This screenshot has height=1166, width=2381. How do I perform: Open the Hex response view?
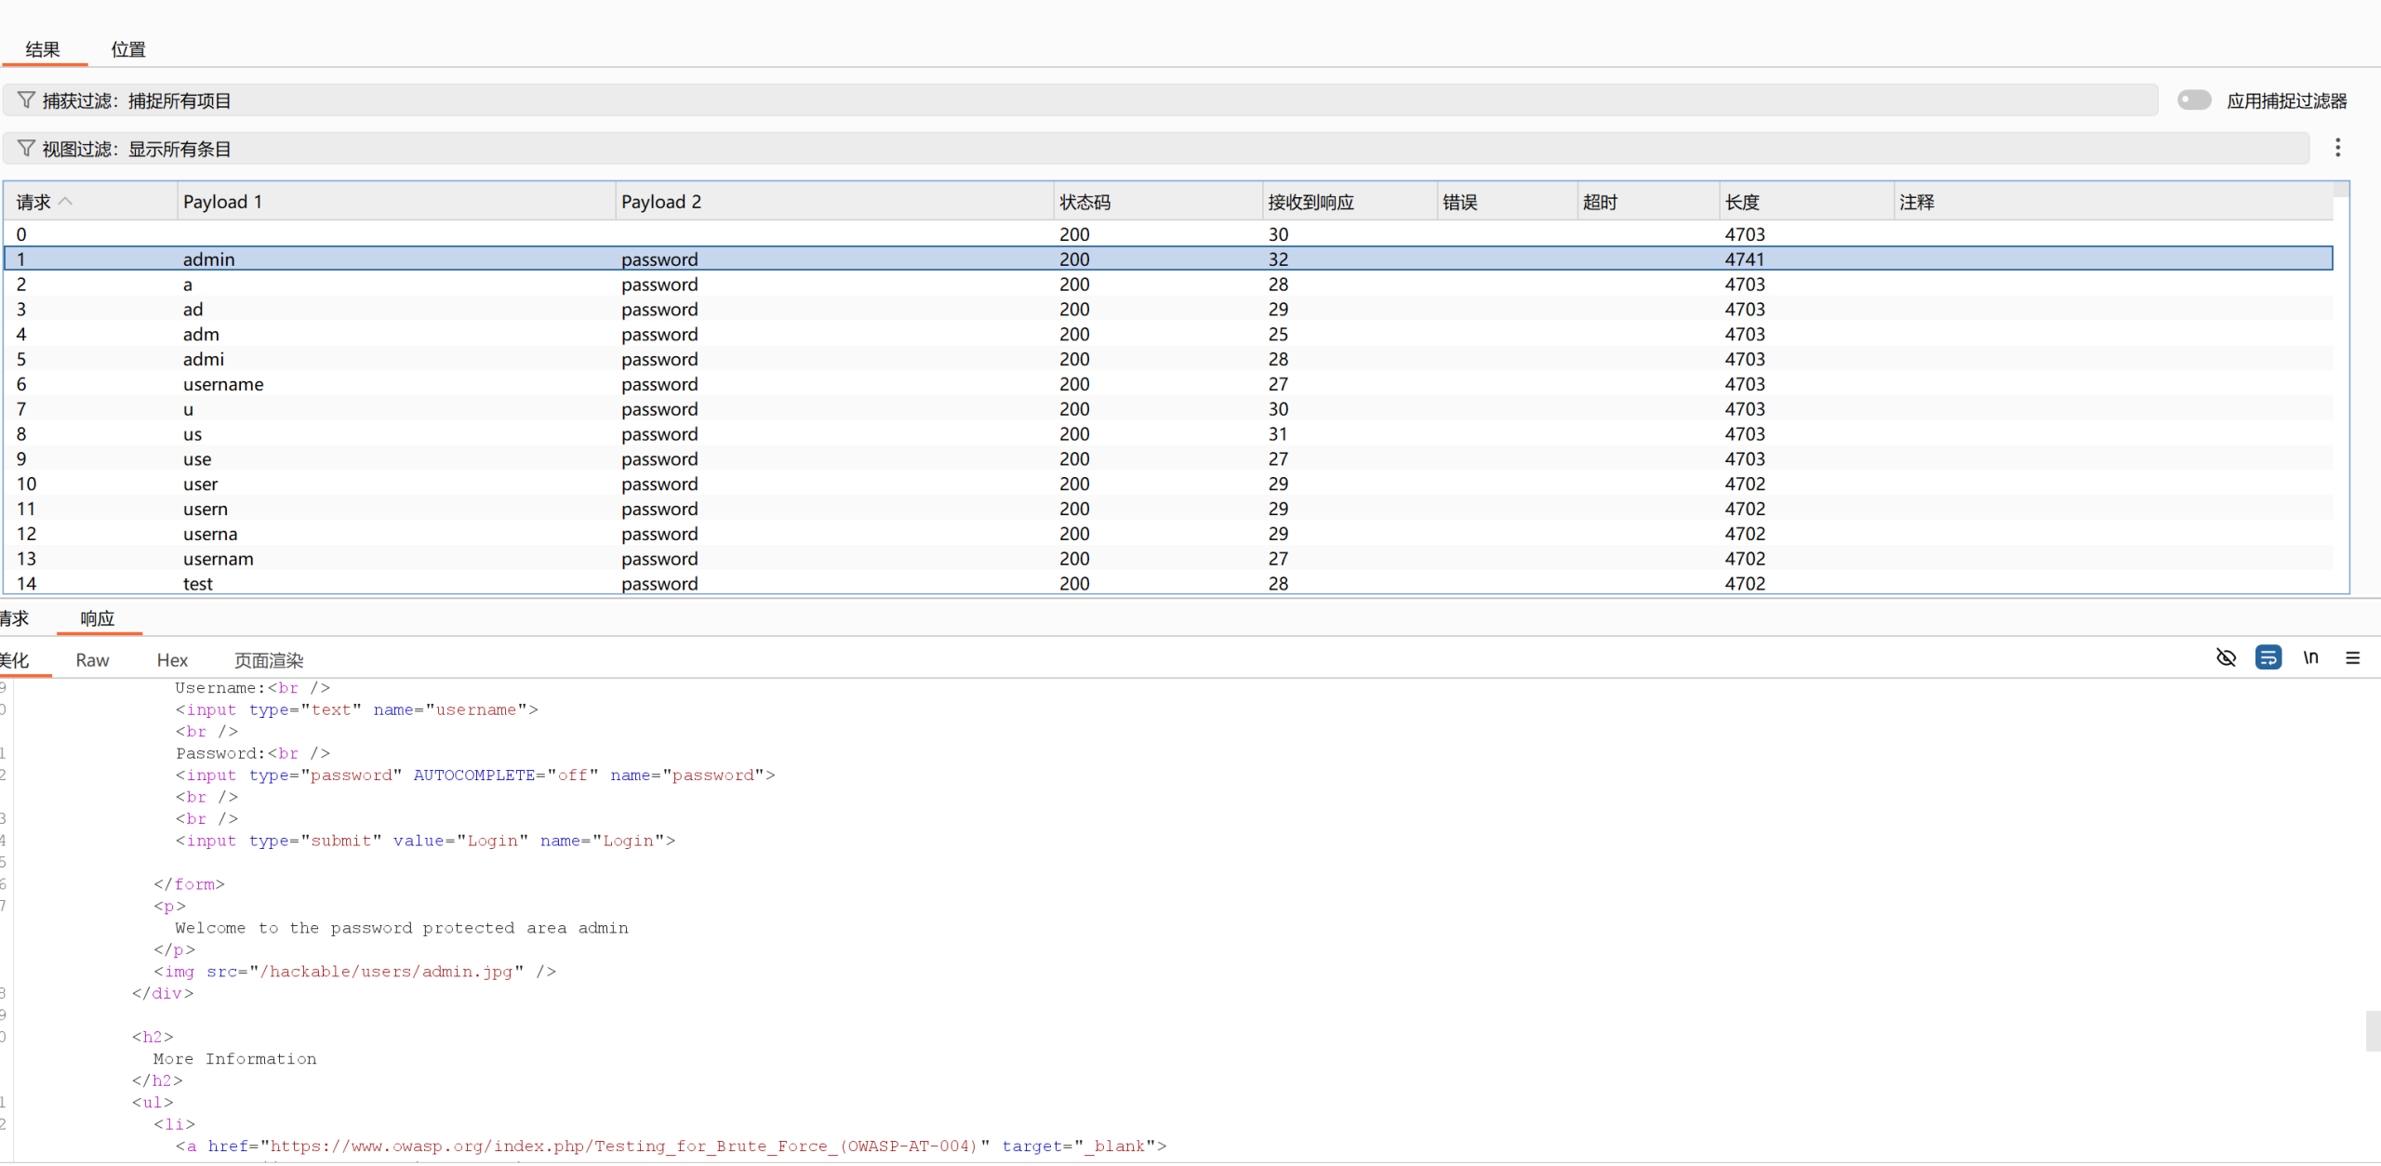point(172,660)
